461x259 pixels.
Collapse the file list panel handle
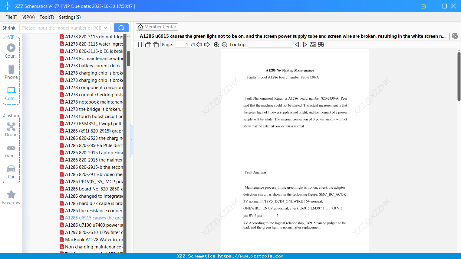132,140
